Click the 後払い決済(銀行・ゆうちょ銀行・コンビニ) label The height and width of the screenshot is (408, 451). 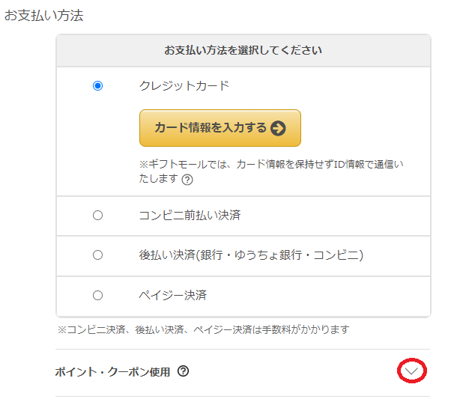pyautogui.click(x=251, y=255)
